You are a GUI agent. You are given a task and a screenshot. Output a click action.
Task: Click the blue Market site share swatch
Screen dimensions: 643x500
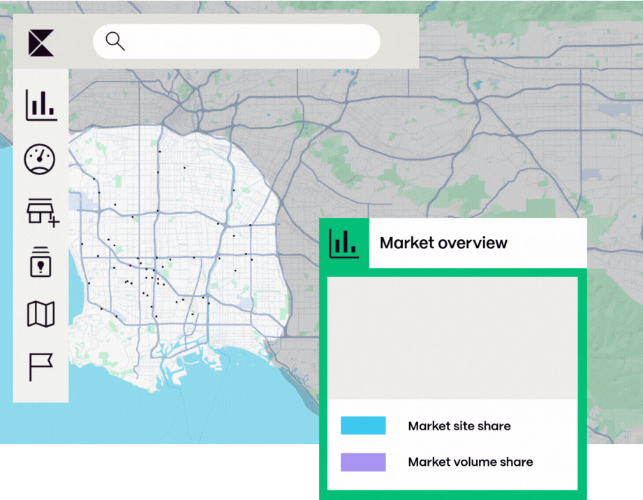(x=363, y=425)
